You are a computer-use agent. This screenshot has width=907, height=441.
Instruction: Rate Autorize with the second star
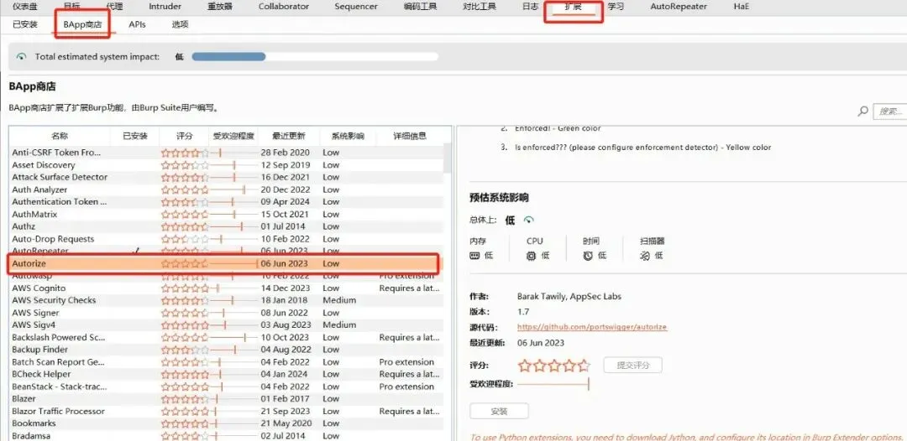pyautogui.click(x=540, y=366)
